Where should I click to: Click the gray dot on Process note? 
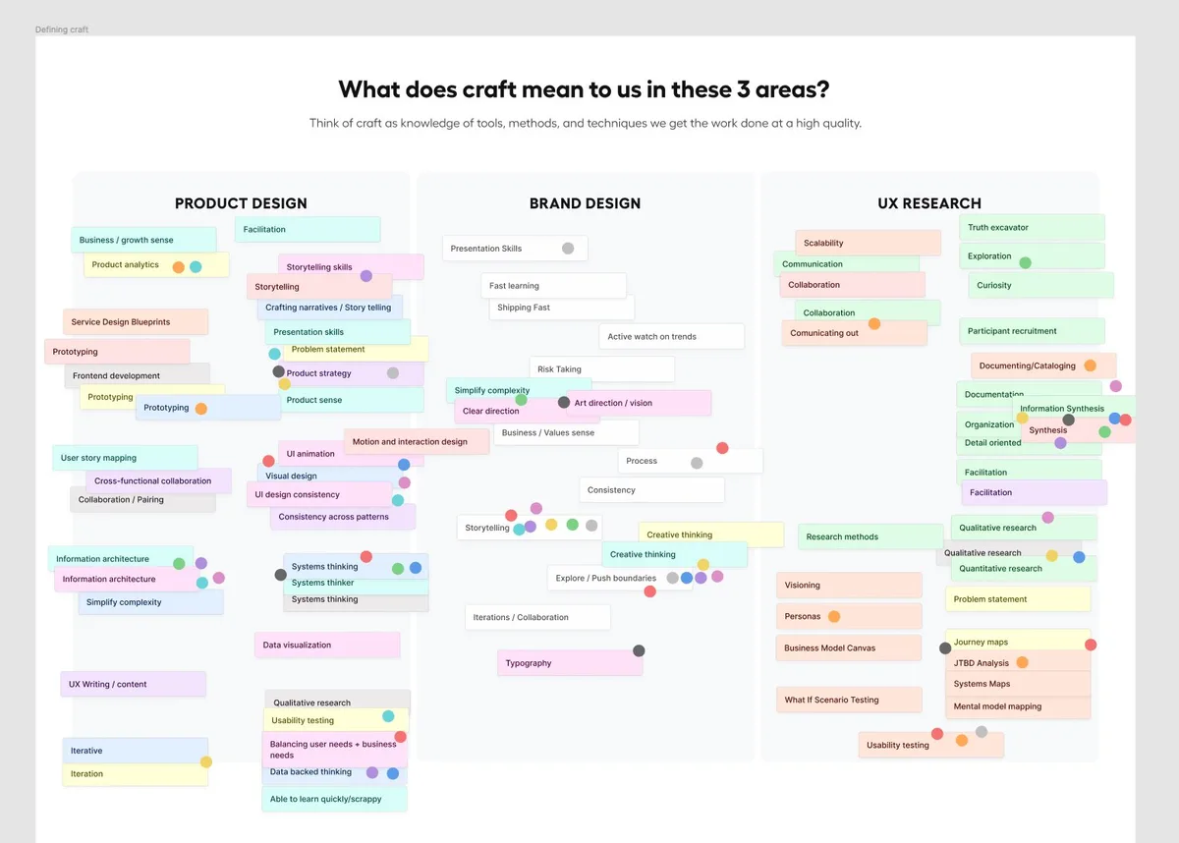(x=697, y=463)
